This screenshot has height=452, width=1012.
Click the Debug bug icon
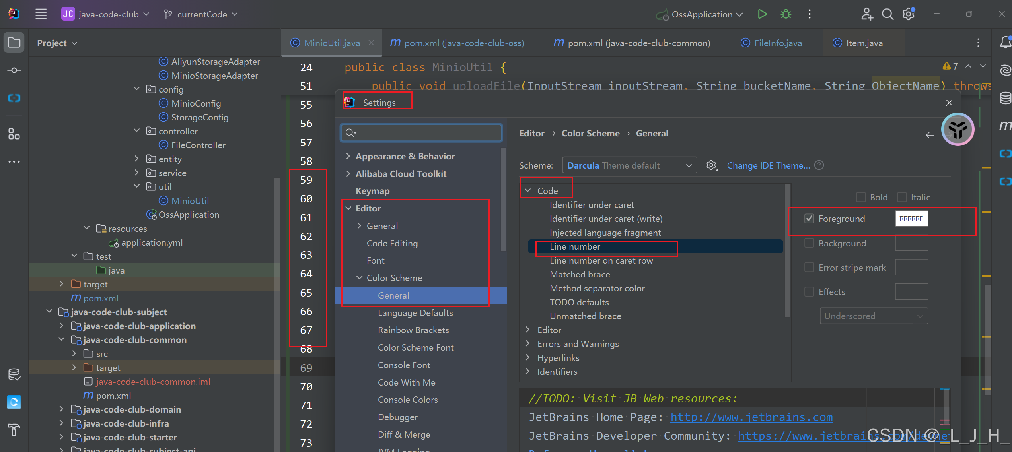786,14
